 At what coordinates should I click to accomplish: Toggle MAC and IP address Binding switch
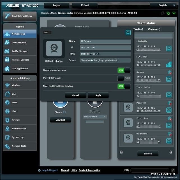(x=124, y=86)
